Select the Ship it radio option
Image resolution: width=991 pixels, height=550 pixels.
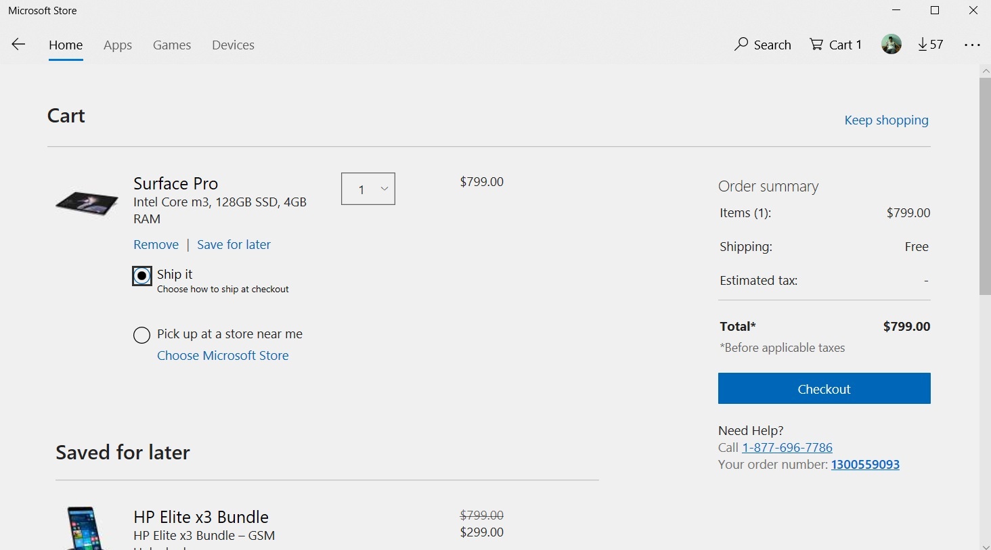coord(141,276)
